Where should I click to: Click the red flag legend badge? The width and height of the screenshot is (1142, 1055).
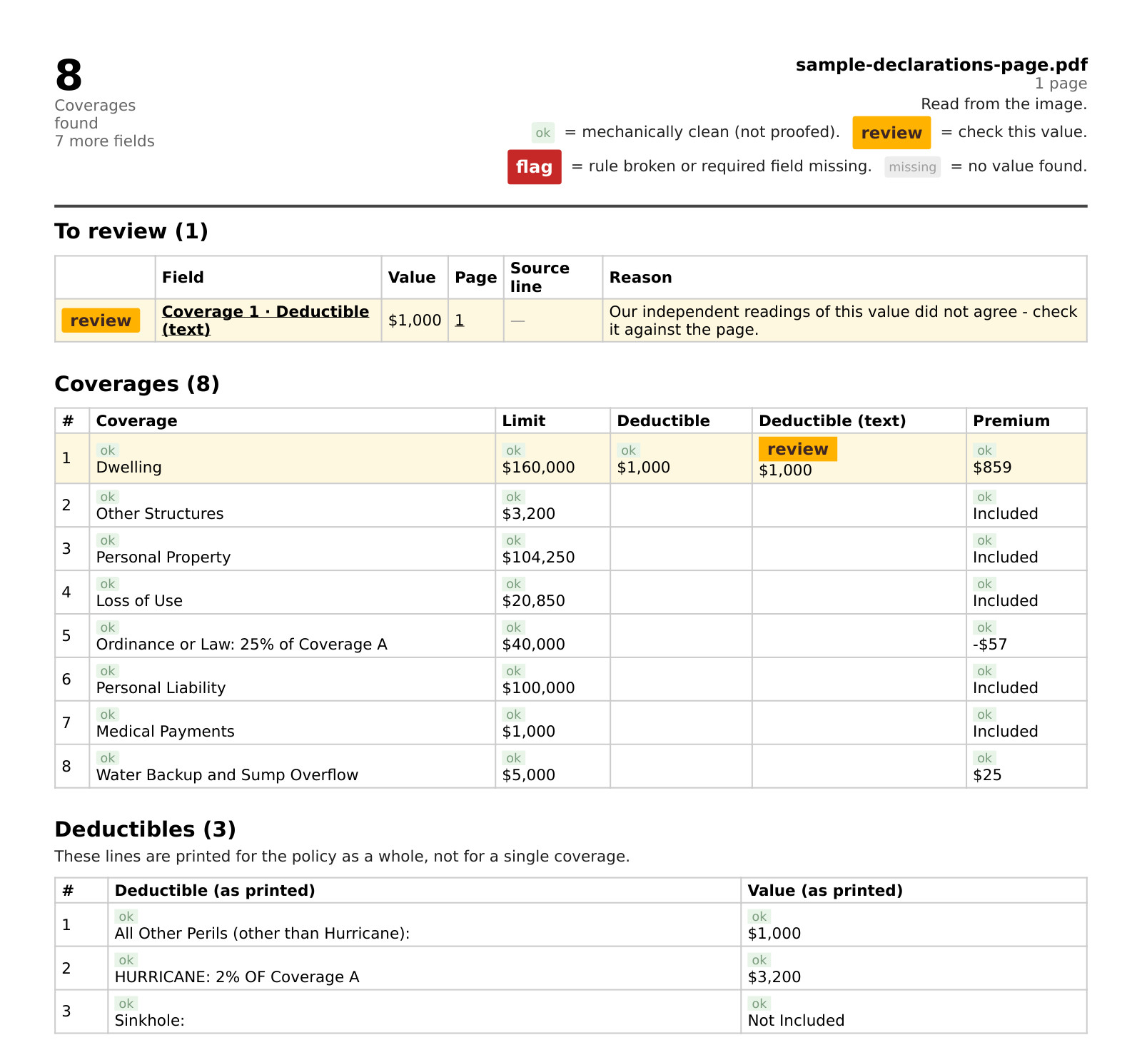pos(534,167)
